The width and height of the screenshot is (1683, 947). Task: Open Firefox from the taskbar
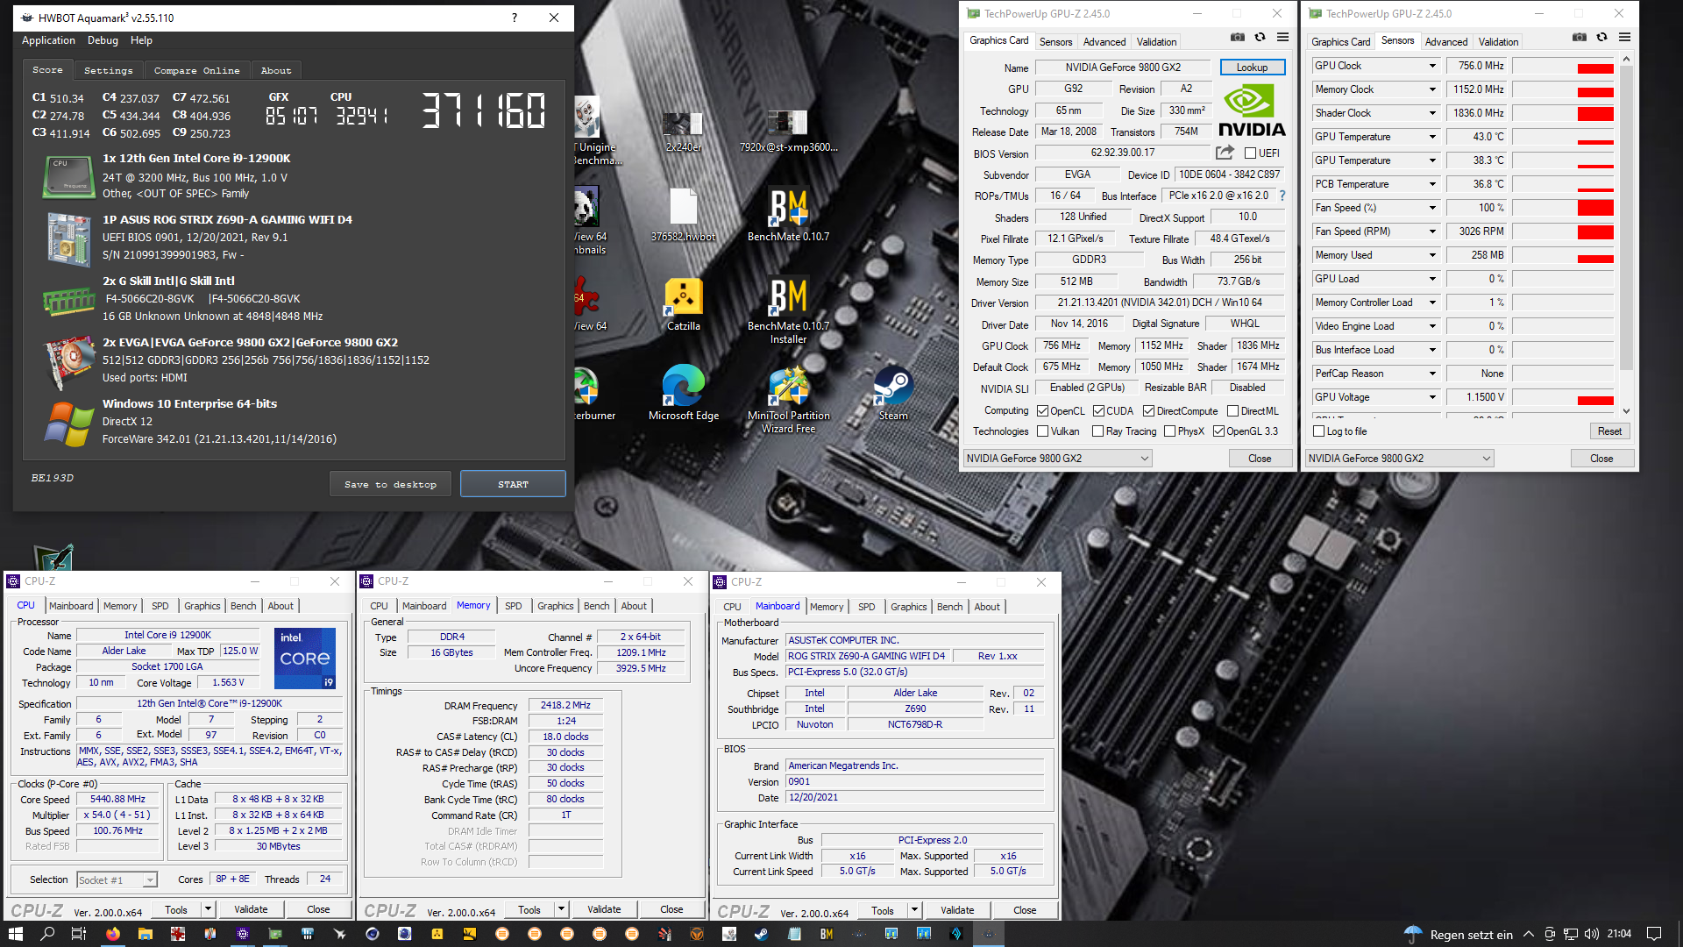[113, 934]
